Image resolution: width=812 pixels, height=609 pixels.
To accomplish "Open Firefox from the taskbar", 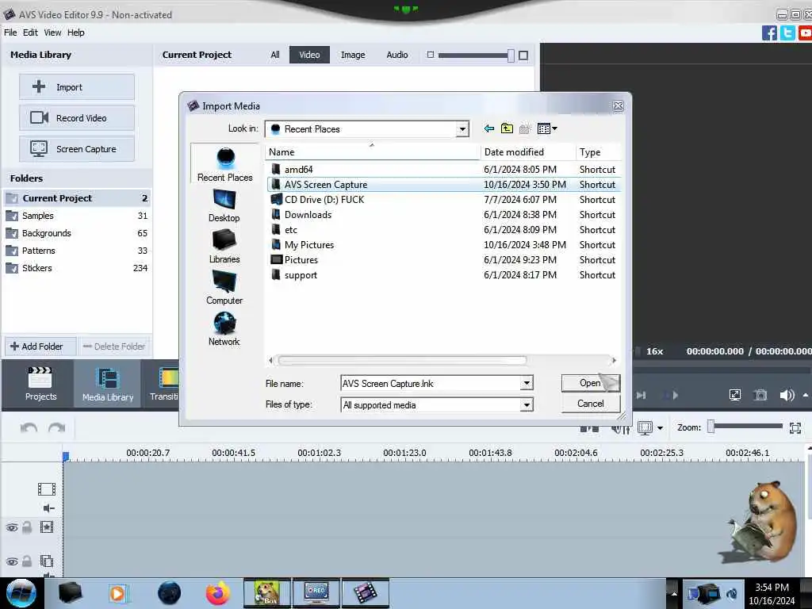I will coord(217,593).
